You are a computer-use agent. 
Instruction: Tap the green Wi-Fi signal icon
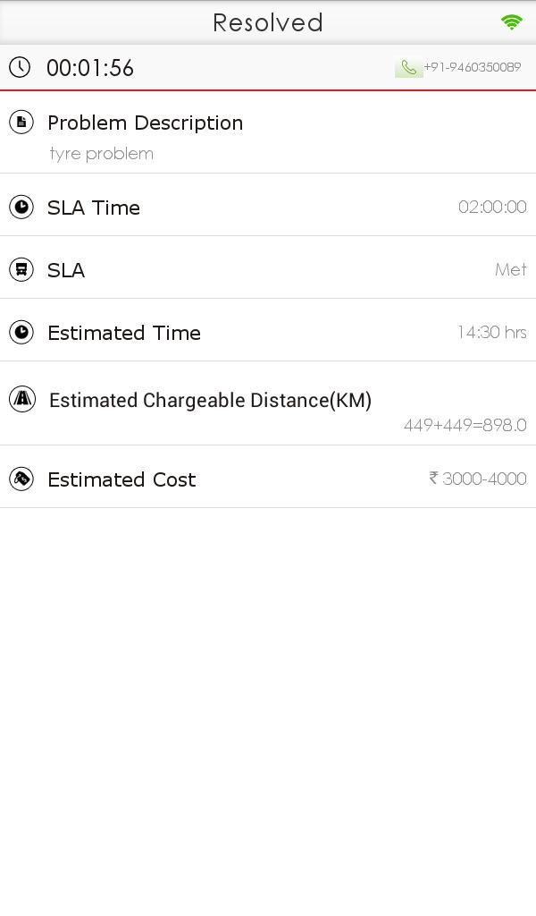tap(512, 22)
